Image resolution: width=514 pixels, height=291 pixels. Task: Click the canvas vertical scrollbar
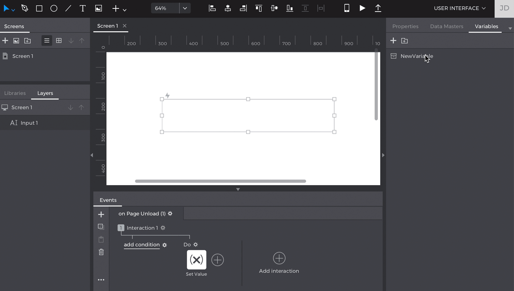(x=376, y=84)
